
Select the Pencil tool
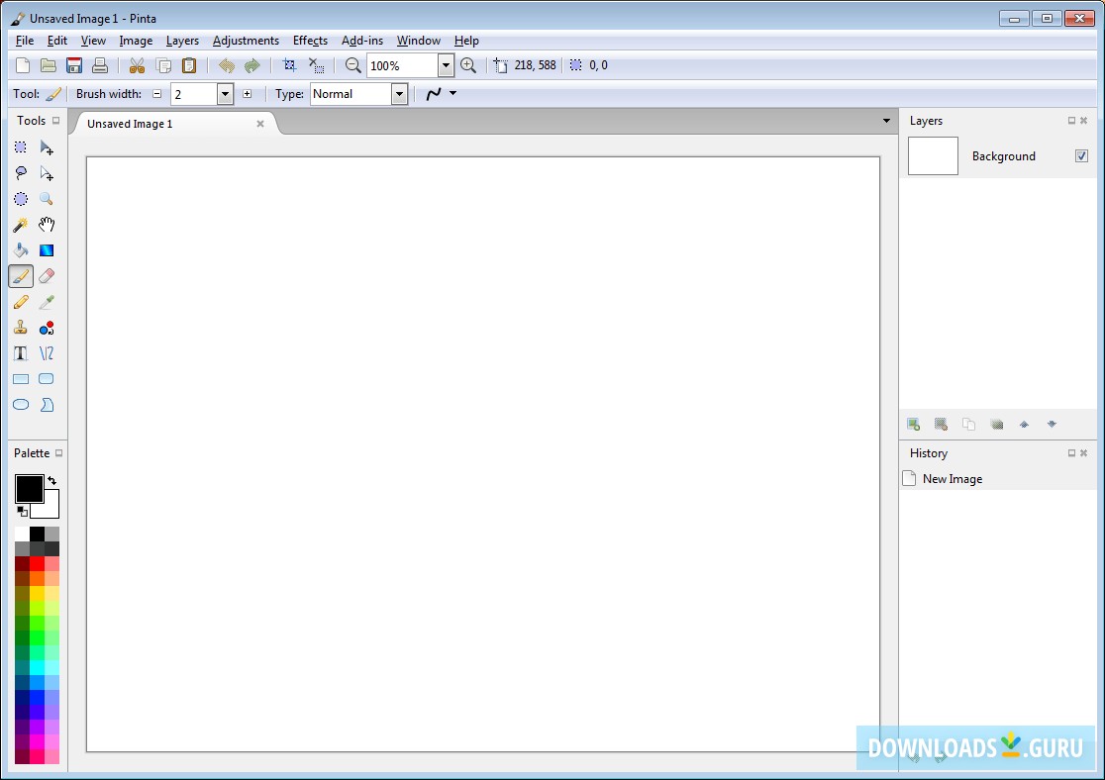tap(21, 302)
